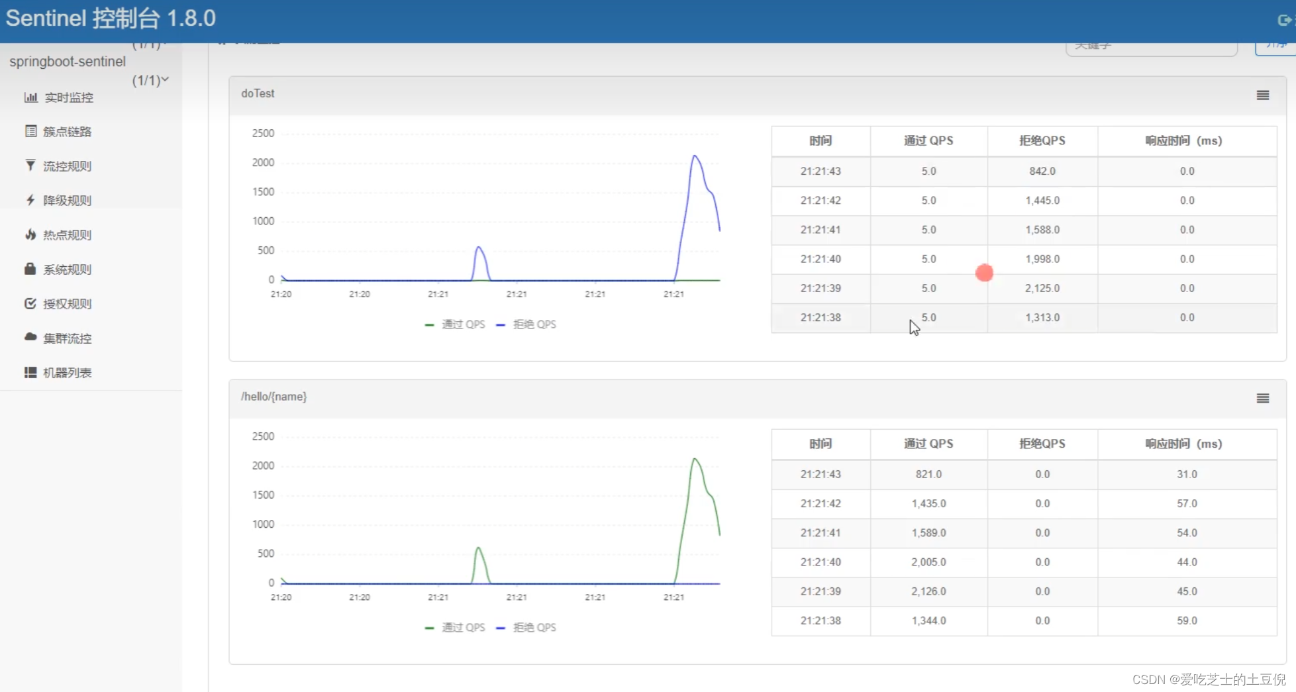Viewport: 1296px width, 692px height.
Task: Toggle 通过 QPS legend in the /hello/{name} chart
Action: (455, 628)
